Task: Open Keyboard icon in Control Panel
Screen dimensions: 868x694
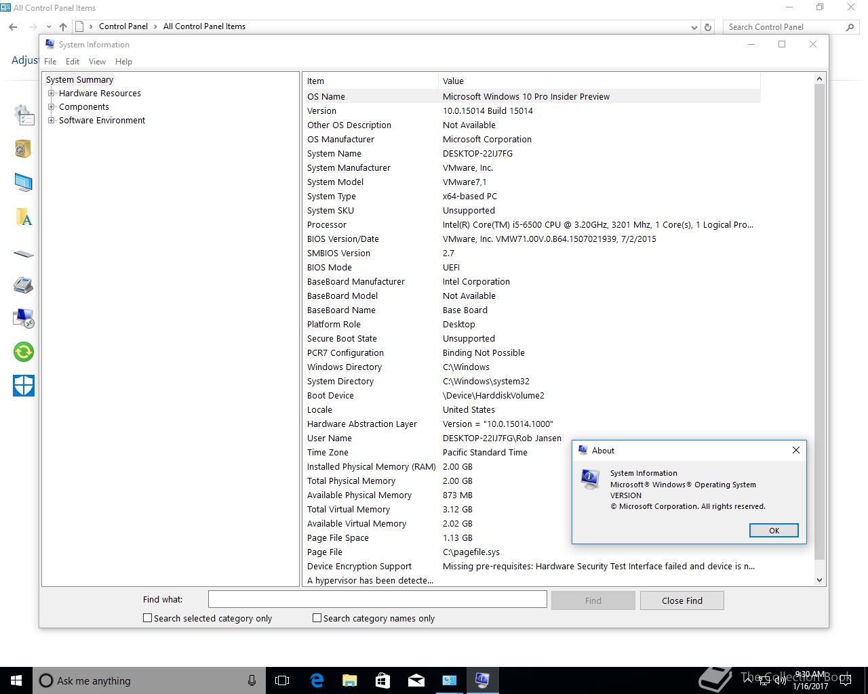Action: [x=24, y=254]
